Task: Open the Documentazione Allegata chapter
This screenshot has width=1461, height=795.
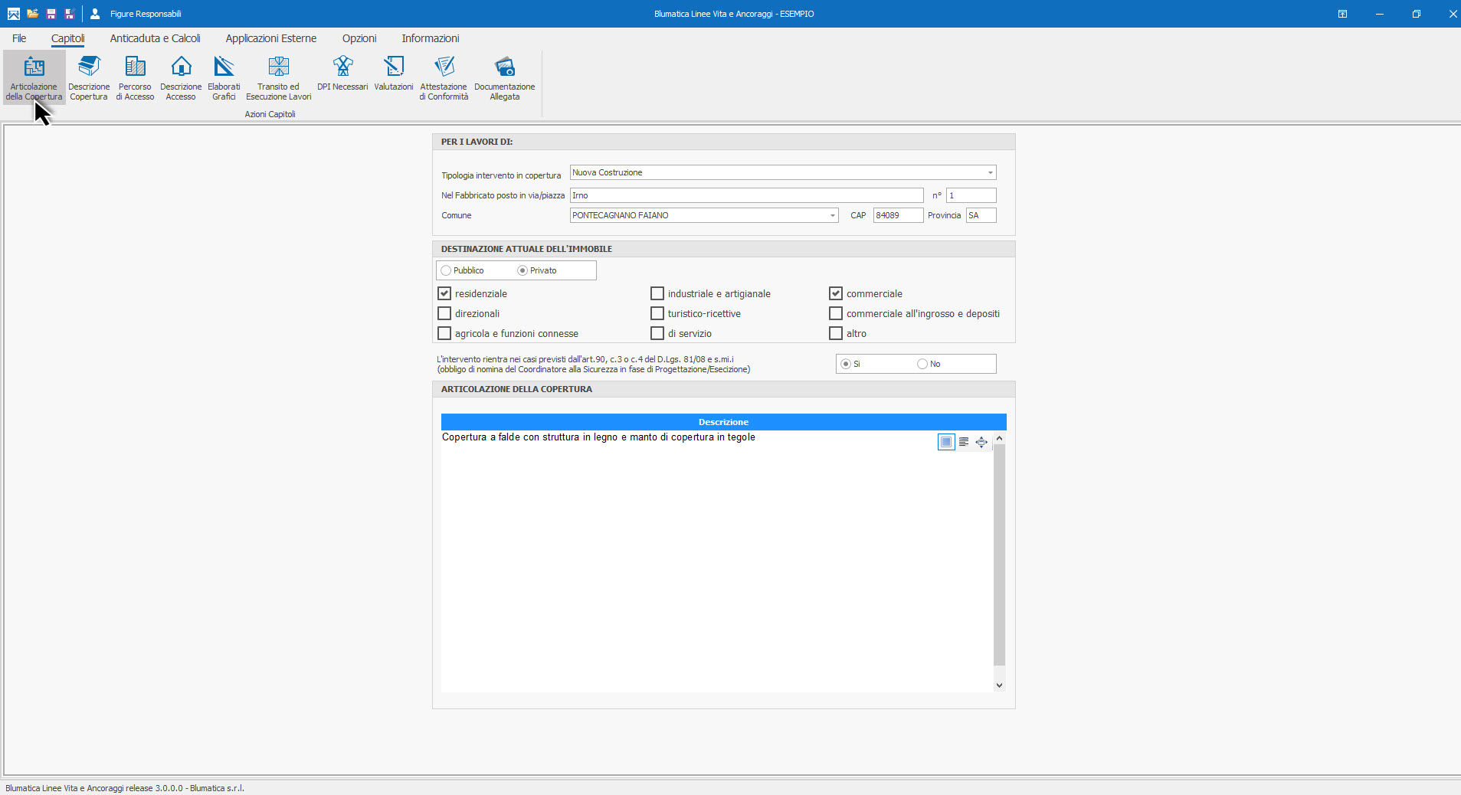Action: [504, 77]
